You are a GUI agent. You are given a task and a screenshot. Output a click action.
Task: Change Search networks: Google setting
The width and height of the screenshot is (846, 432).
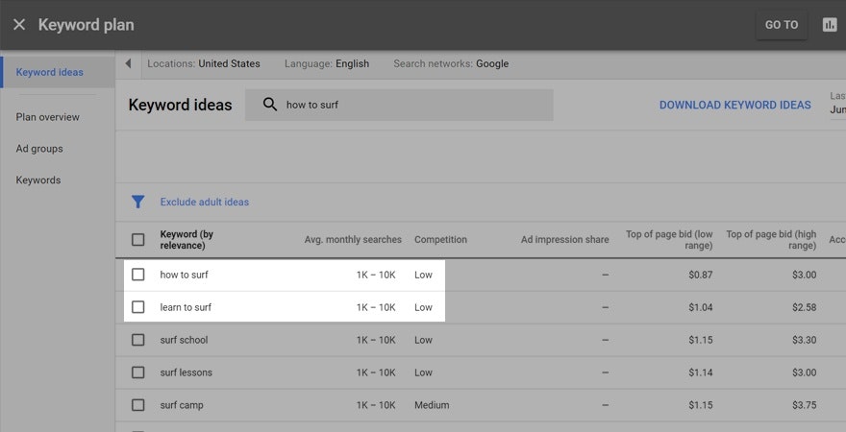click(451, 63)
